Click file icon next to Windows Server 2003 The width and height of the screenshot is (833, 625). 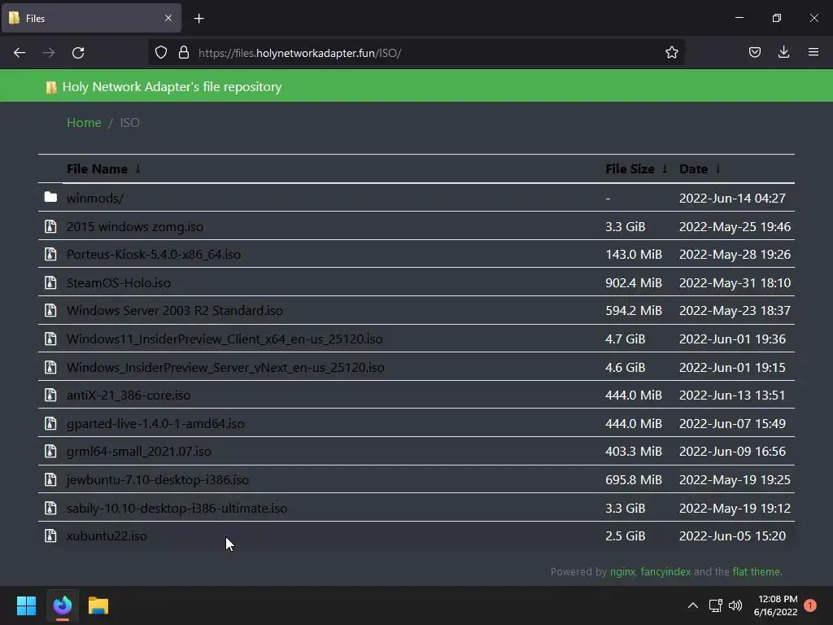coord(50,310)
